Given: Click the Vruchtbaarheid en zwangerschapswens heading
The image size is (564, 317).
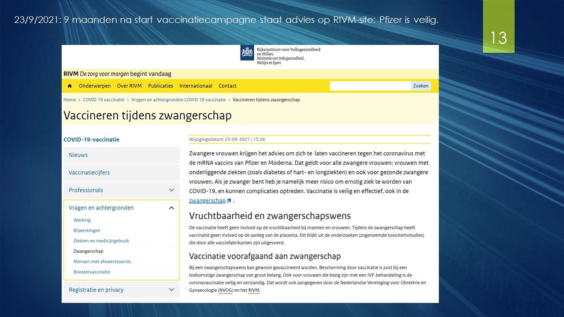Looking at the screenshot, I should 270,216.
